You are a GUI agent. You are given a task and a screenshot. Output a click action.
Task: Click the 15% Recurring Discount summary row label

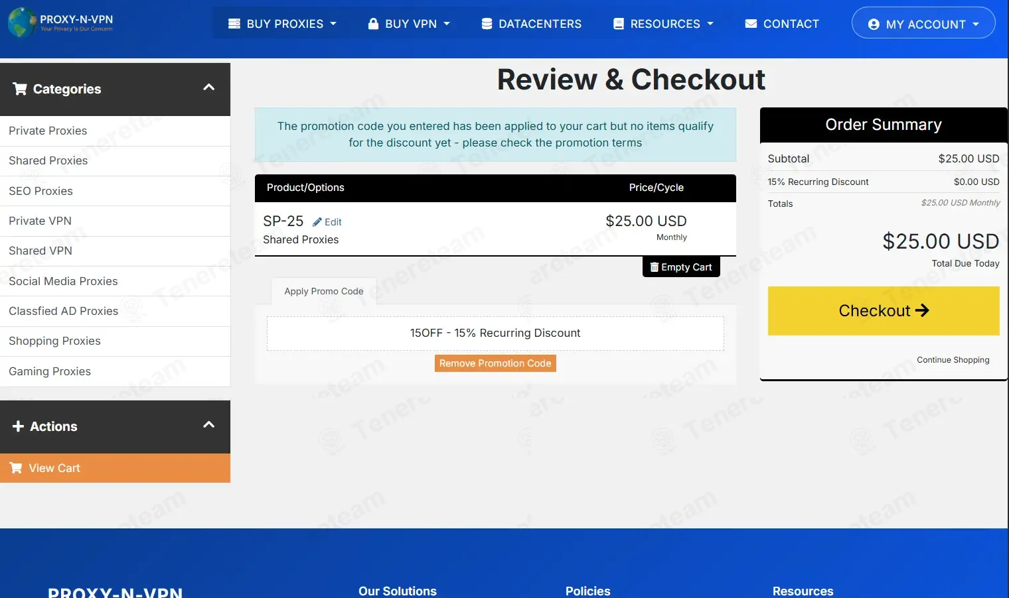(818, 182)
